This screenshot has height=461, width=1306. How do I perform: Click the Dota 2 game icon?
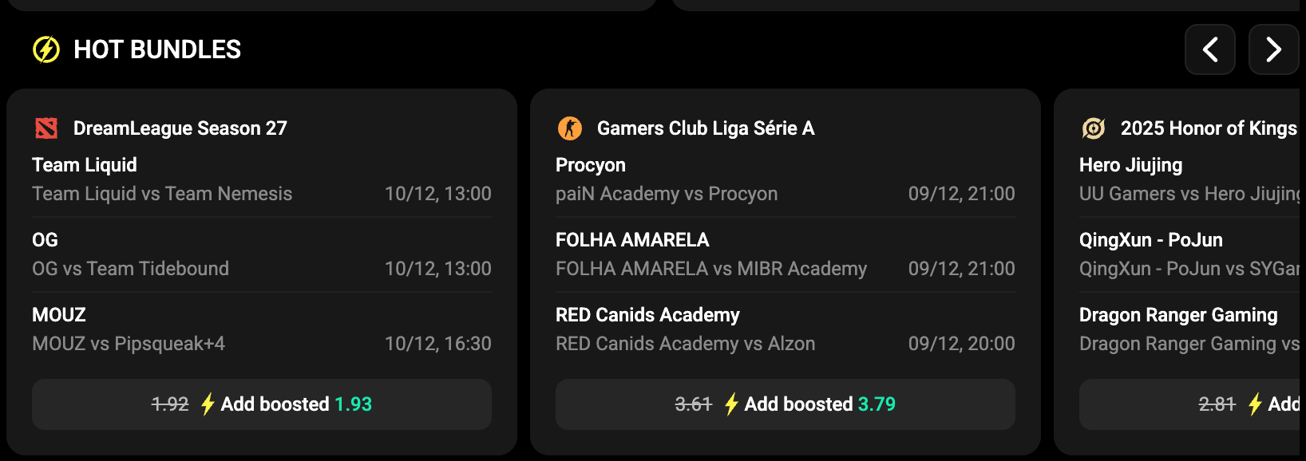[46, 128]
